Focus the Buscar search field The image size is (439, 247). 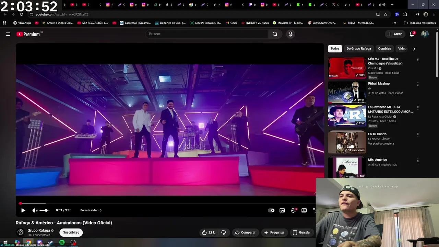click(x=207, y=34)
